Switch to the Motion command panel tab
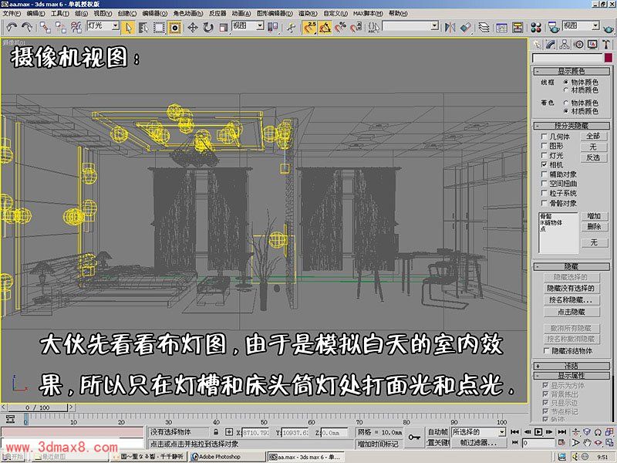Image resolution: width=617 pixels, height=463 pixels. [578, 45]
